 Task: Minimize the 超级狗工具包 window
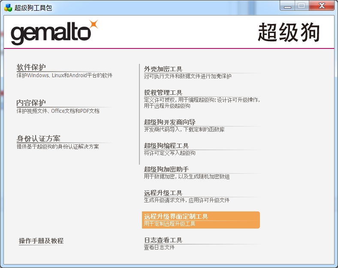[x=287, y=6]
